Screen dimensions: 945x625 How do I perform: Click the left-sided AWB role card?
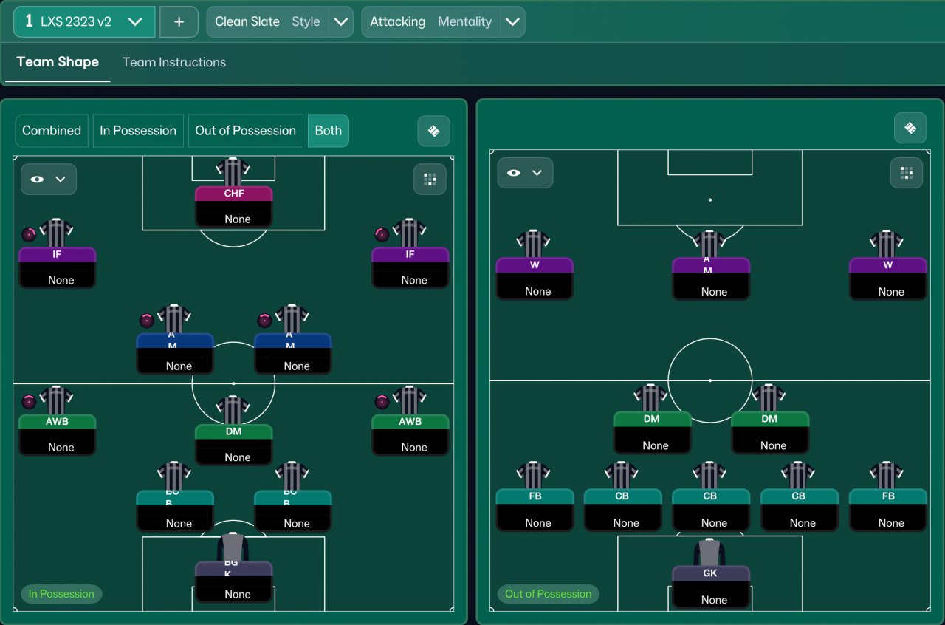tap(57, 434)
